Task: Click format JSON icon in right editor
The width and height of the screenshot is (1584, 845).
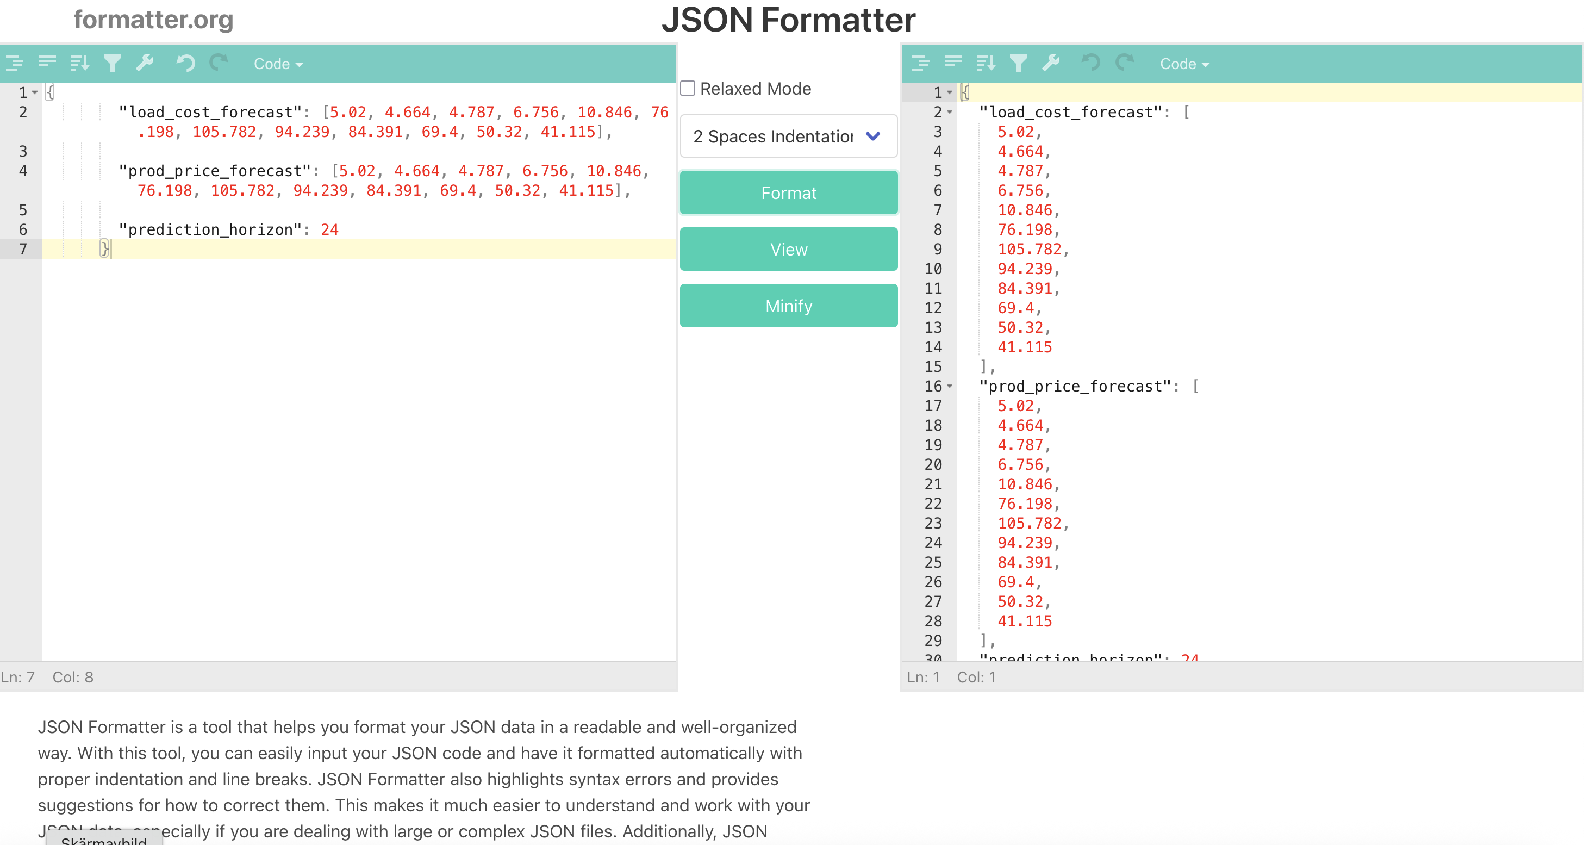Action: (920, 63)
